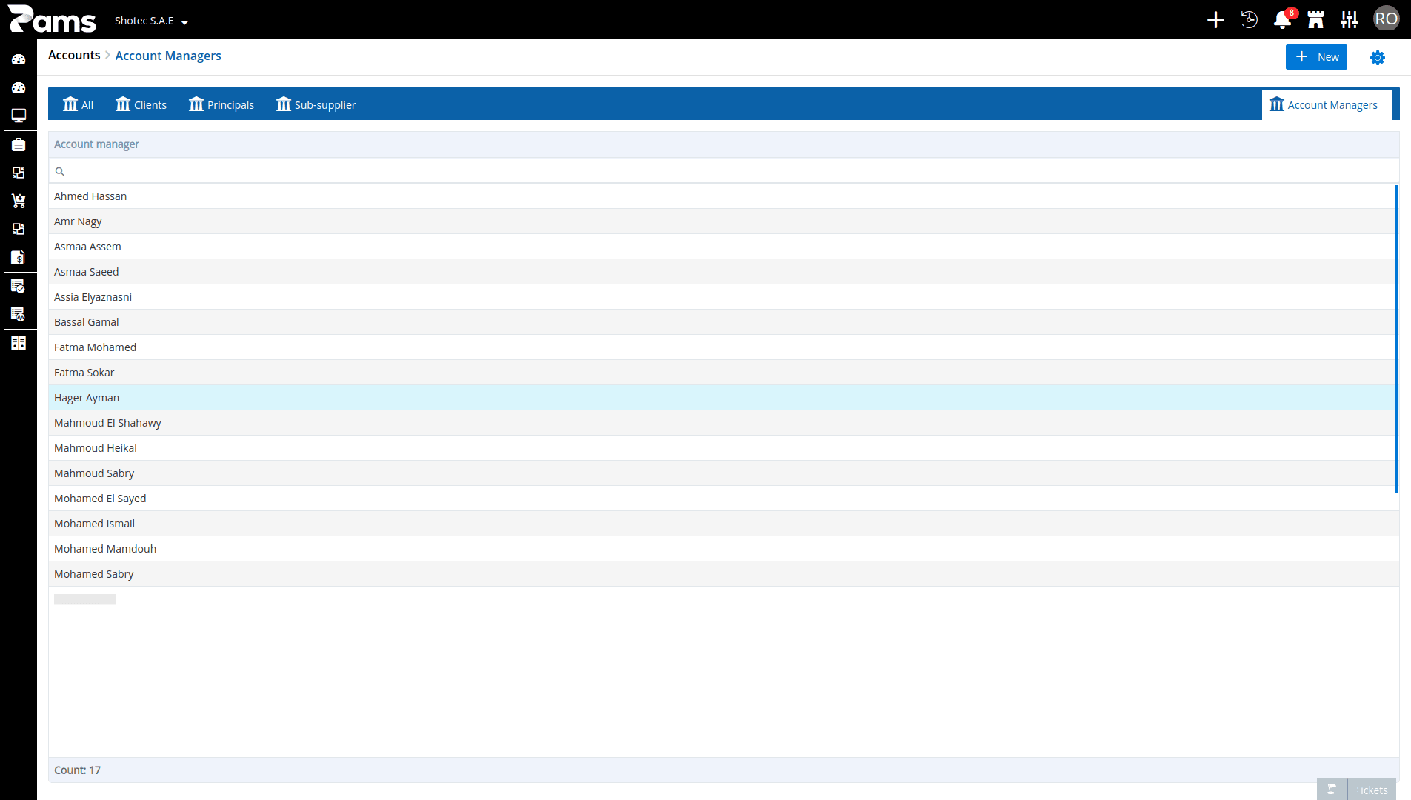Switch to the All tab
The image size is (1411, 800).
(79, 104)
